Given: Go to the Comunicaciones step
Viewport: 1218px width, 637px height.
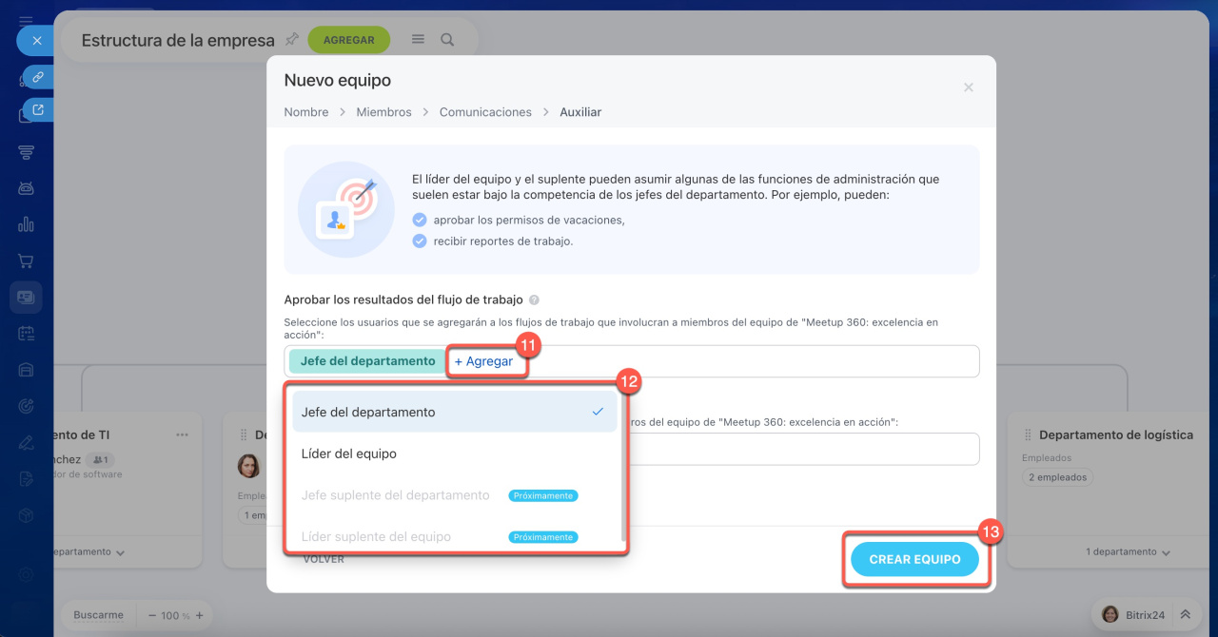Looking at the screenshot, I should click(x=485, y=112).
